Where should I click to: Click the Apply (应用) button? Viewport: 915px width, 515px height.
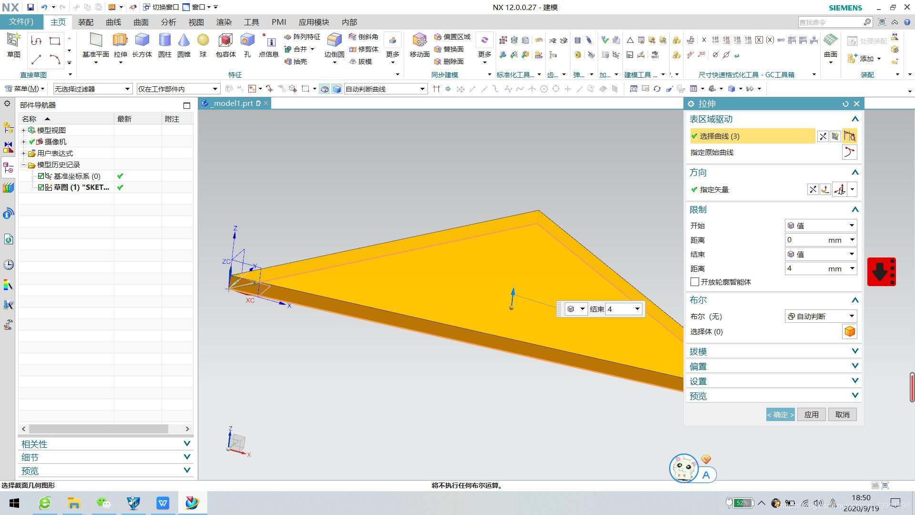811,414
